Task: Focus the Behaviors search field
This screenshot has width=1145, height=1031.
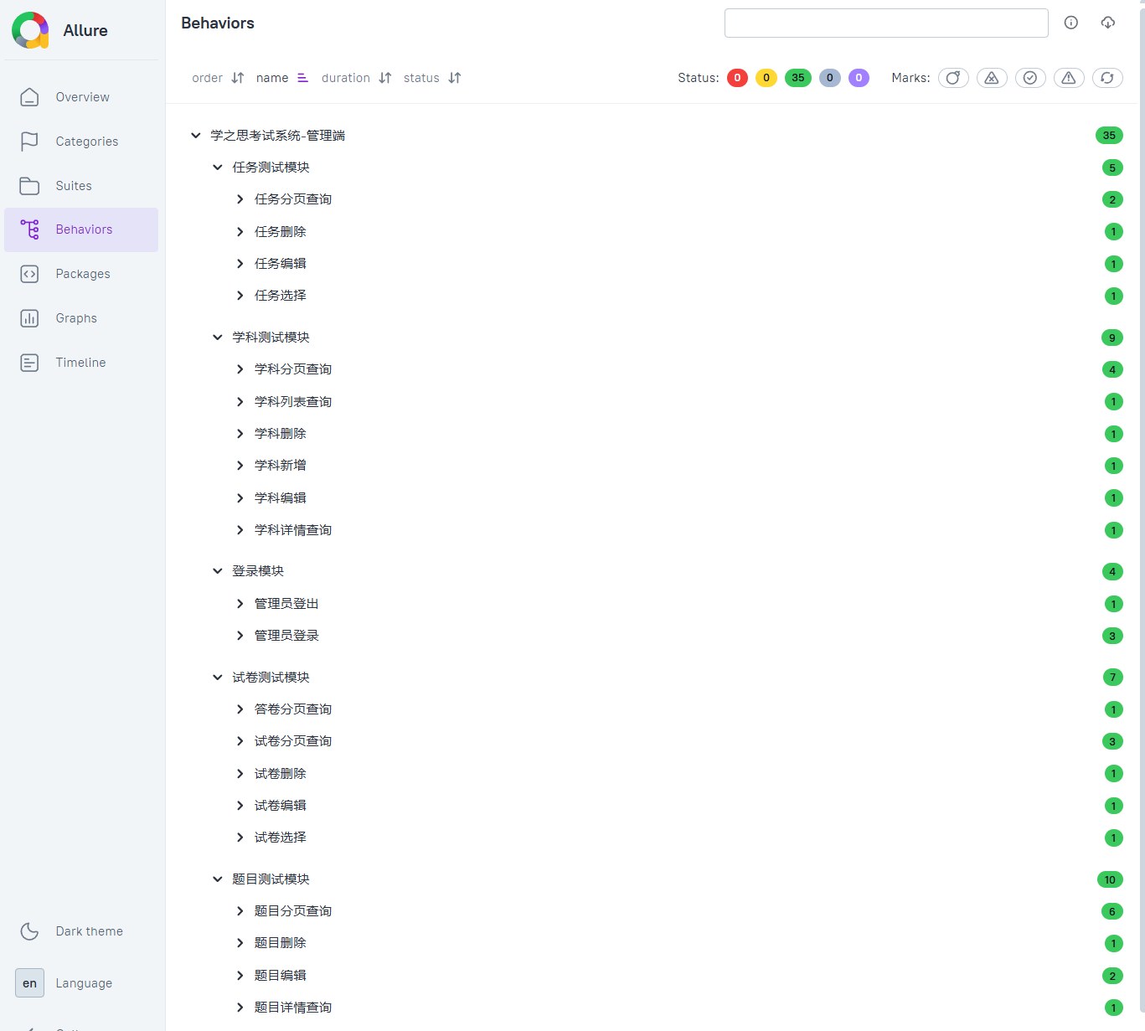Action: (x=886, y=23)
